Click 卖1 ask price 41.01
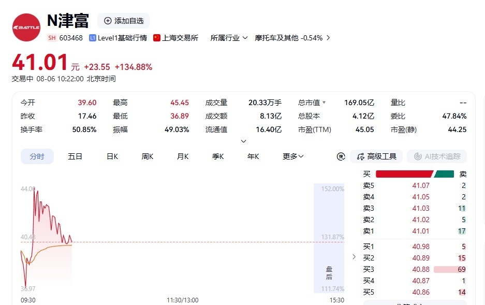The image size is (485, 305). coord(421,231)
